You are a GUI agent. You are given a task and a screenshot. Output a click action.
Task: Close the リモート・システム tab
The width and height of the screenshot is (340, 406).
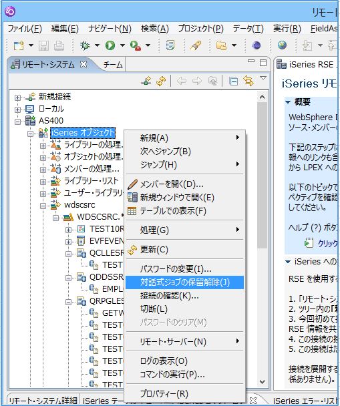coord(83,64)
